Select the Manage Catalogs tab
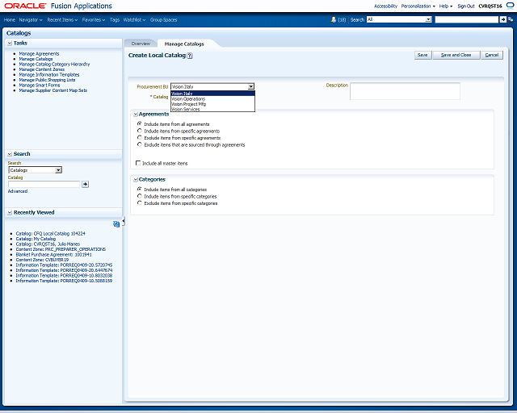 click(x=184, y=44)
